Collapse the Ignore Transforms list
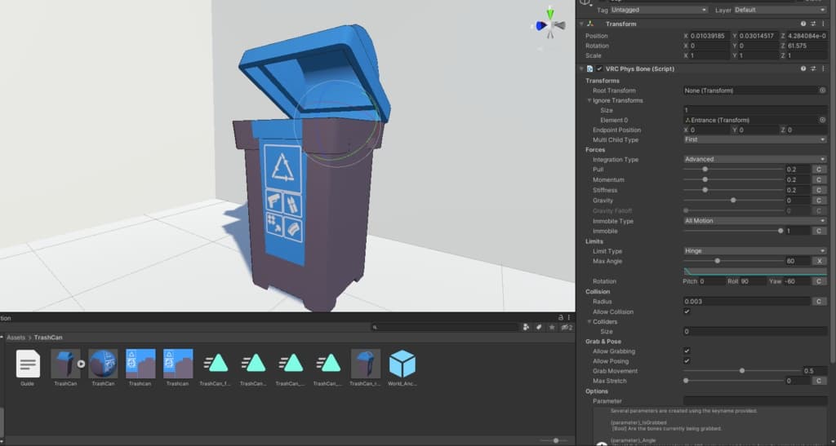836x446 pixels. 589,100
